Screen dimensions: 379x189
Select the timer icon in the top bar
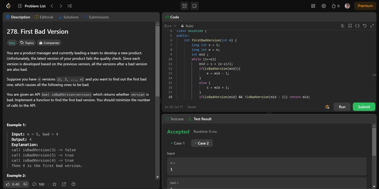(x=184, y=5)
